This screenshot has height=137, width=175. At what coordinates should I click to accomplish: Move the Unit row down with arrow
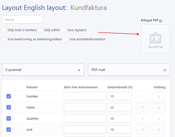(159, 129)
